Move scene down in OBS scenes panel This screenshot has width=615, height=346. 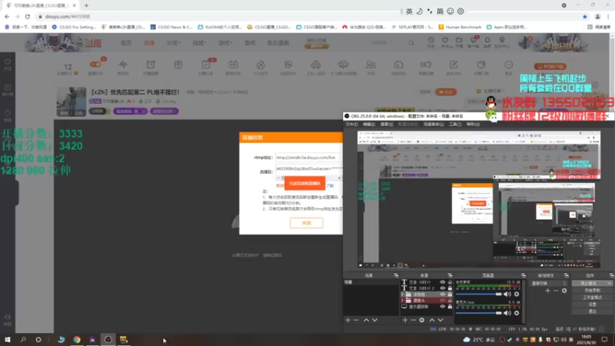[374, 320]
